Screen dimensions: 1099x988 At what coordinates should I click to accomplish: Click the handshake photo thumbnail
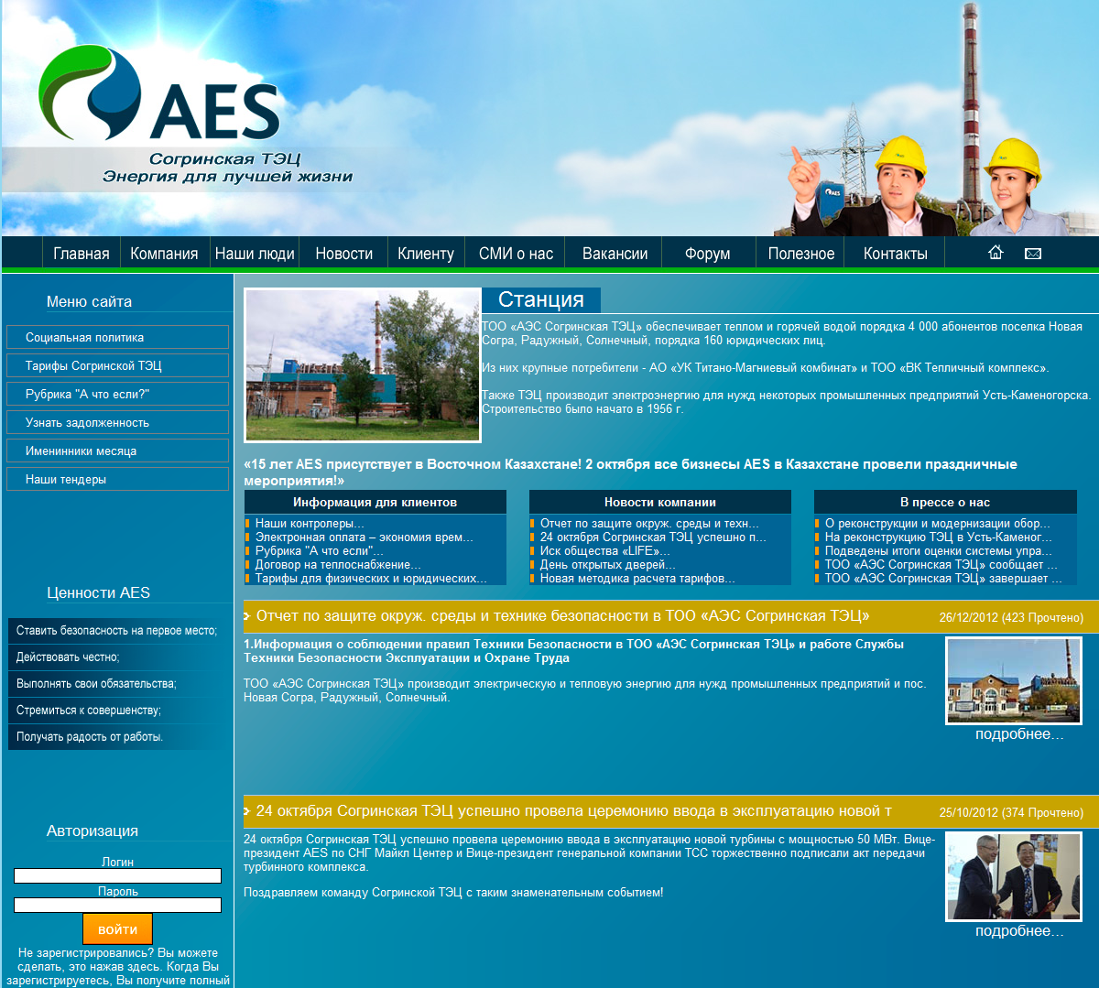[1014, 876]
